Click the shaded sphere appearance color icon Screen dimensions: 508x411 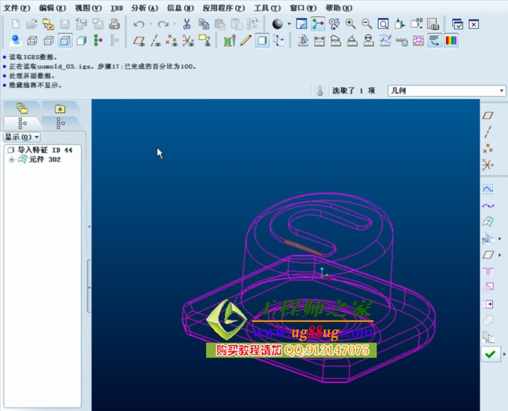click(277, 24)
